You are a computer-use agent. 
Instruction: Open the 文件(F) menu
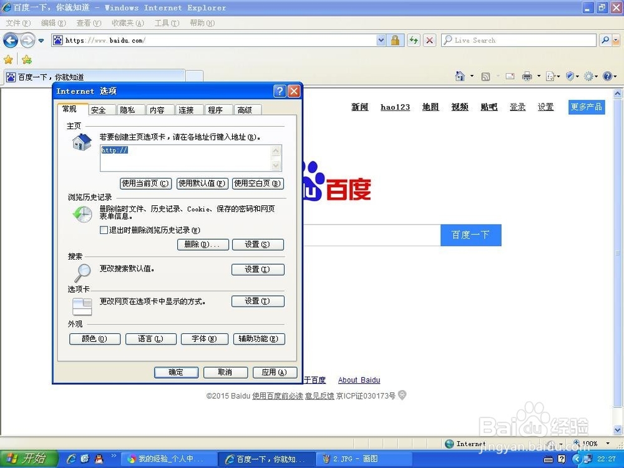coord(18,23)
